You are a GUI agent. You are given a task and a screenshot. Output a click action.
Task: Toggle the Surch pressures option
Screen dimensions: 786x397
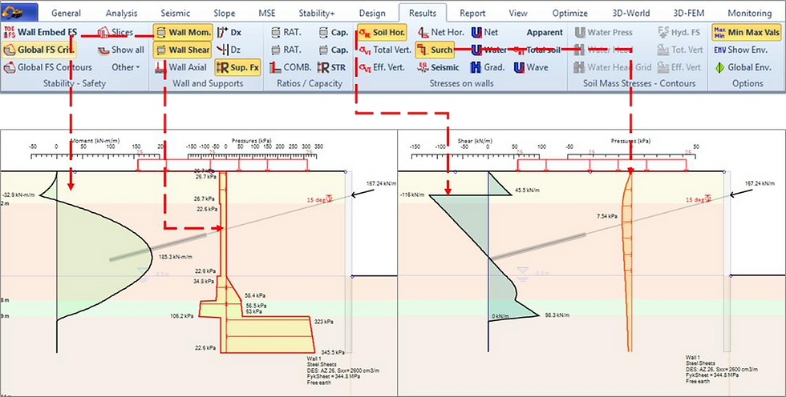tap(435, 50)
